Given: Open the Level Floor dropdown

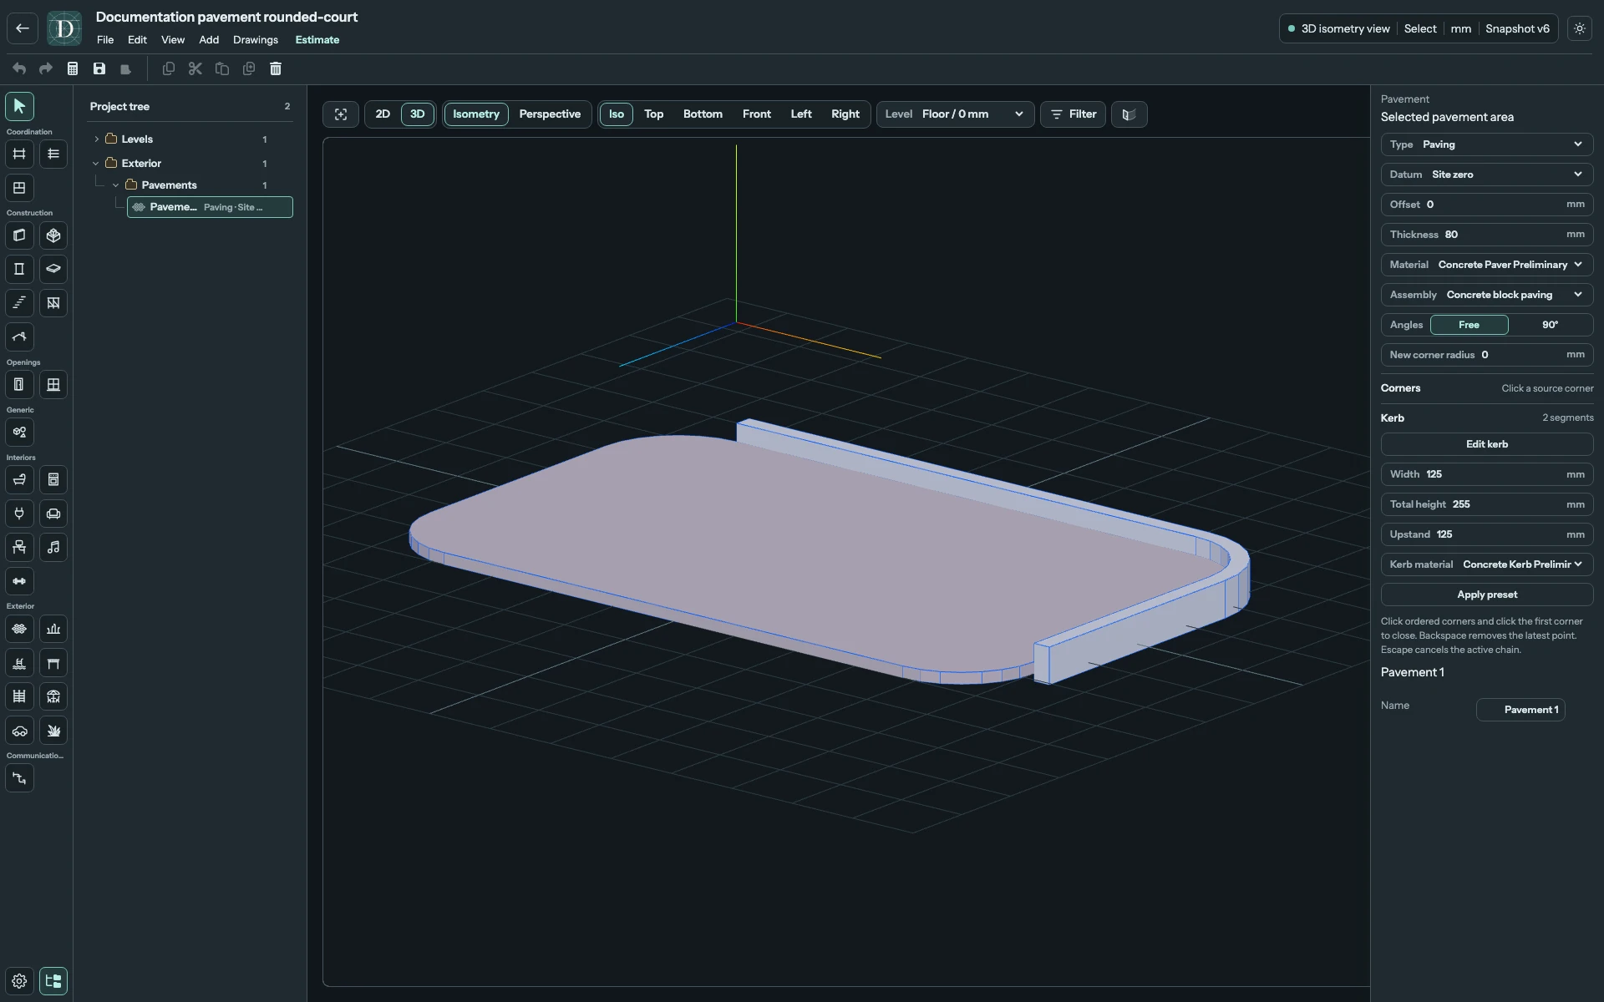Looking at the screenshot, I should coord(955,114).
